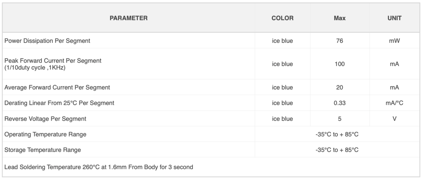Click the COLOR column header
This screenshot has height=180, width=423.
282,18
